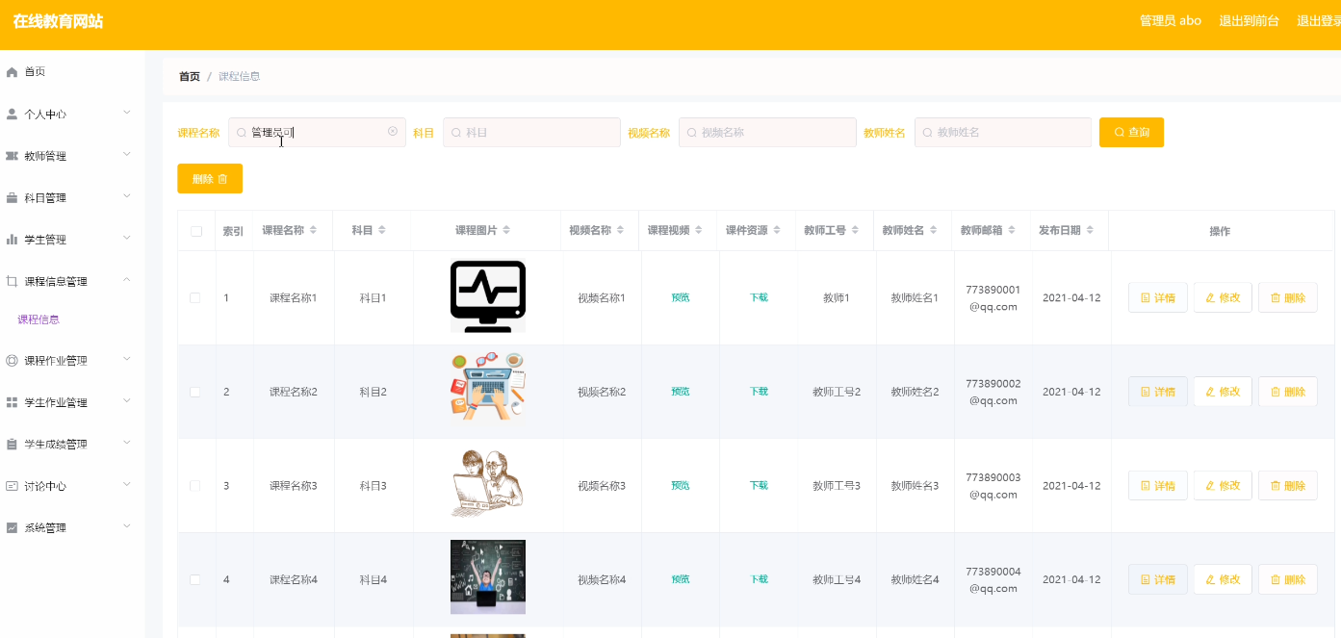Sort table by 视频名称 column arrows
This screenshot has width=1341, height=638.
pos(620,231)
